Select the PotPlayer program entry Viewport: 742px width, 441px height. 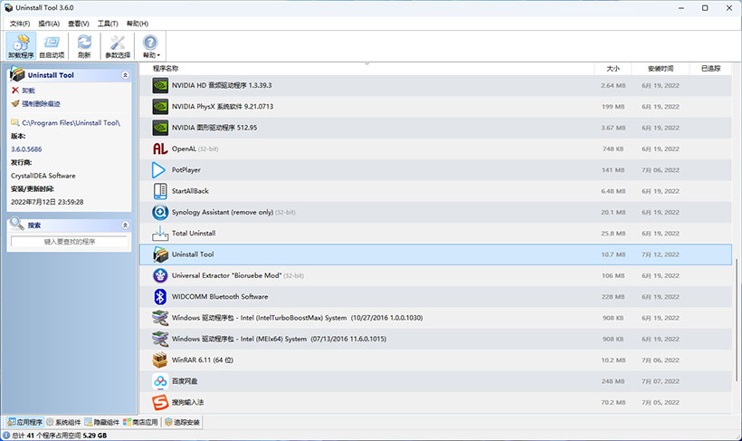[185, 170]
